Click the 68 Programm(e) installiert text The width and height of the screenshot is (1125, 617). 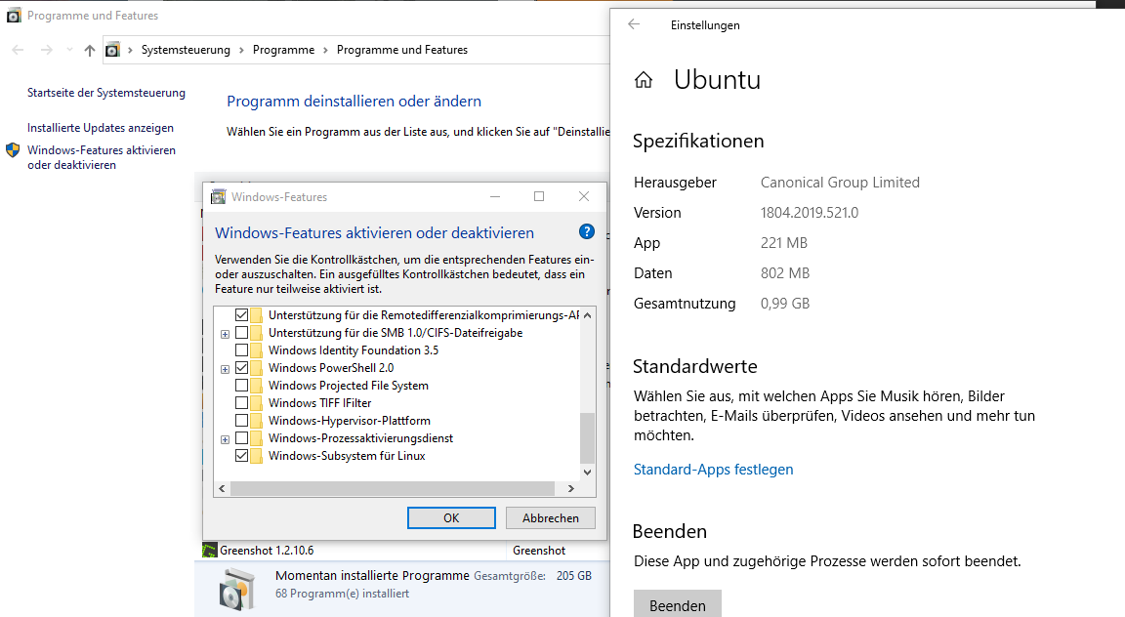point(342,594)
